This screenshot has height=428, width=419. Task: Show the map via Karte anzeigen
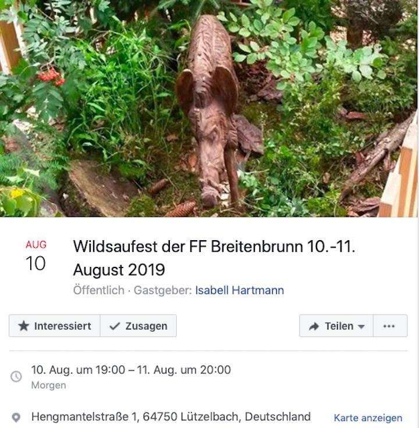point(368,418)
